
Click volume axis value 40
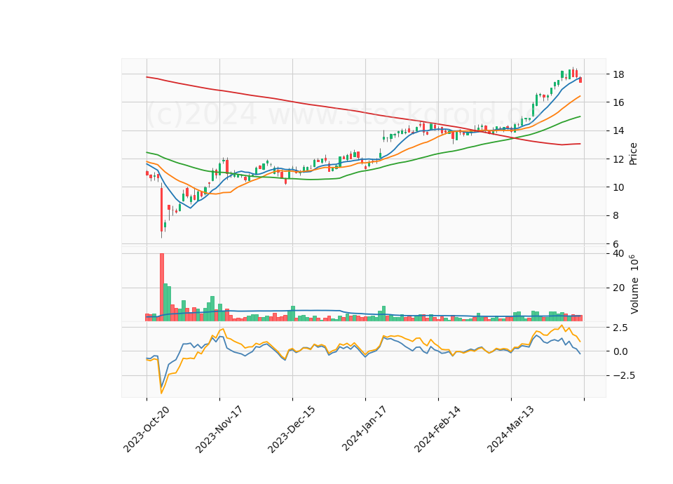pos(618,253)
